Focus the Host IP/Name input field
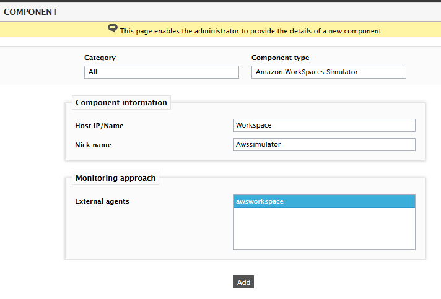The height and width of the screenshot is (299, 441). (324, 125)
